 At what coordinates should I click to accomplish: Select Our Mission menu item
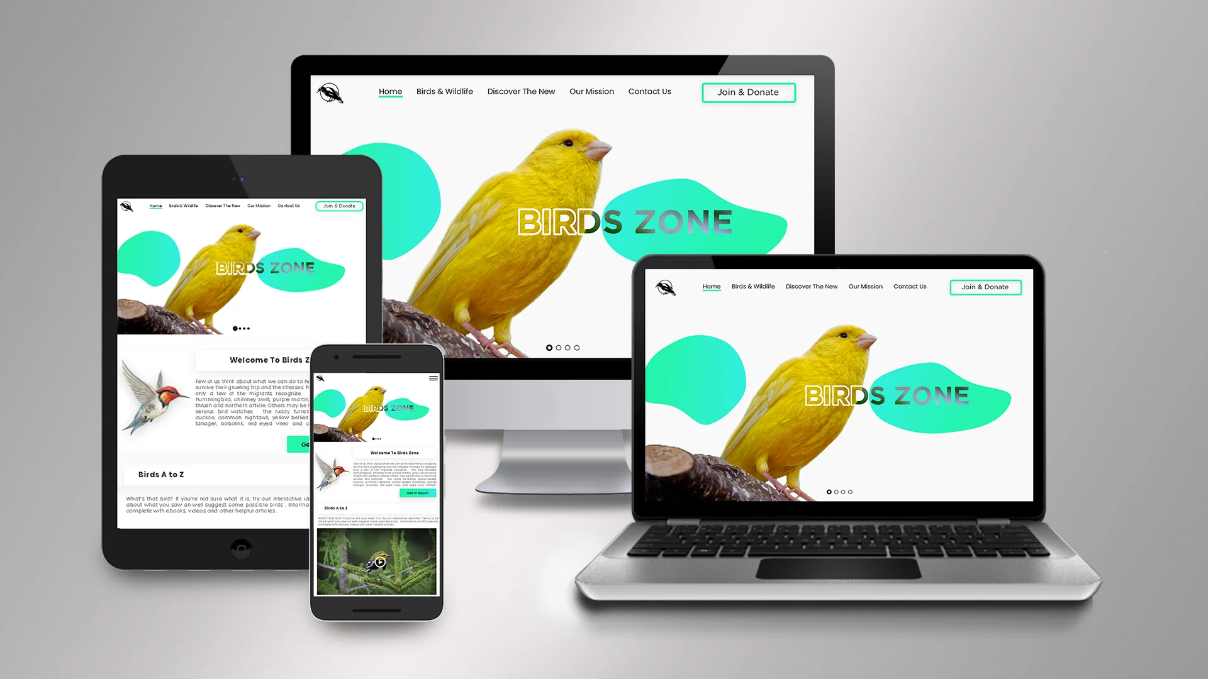pyautogui.click(x=591, y=92)
